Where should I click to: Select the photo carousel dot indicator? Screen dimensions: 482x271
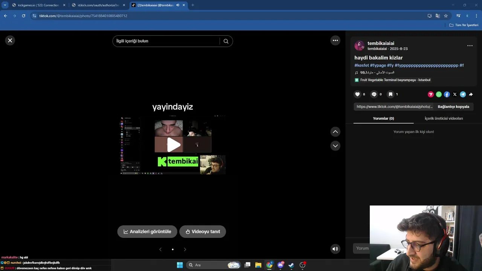172,249
